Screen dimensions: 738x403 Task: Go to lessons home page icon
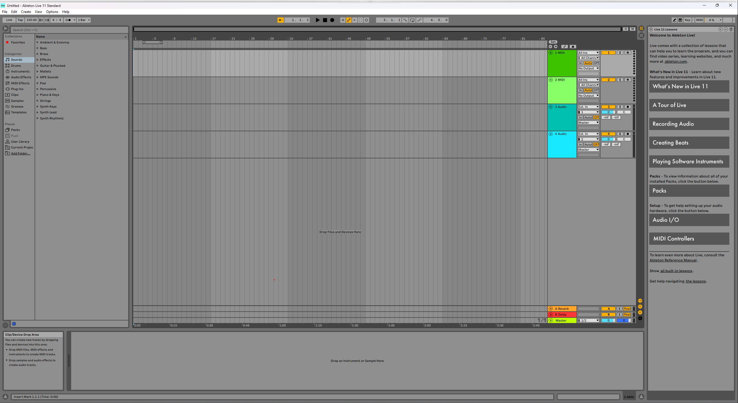coord(731,29)
